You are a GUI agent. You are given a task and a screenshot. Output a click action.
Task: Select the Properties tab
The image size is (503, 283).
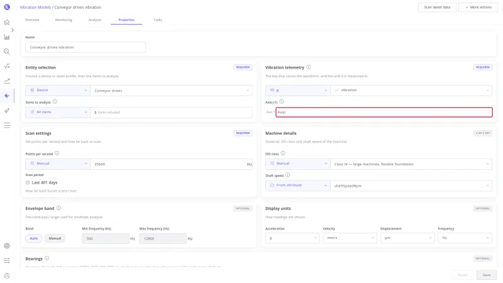(126, 20)
